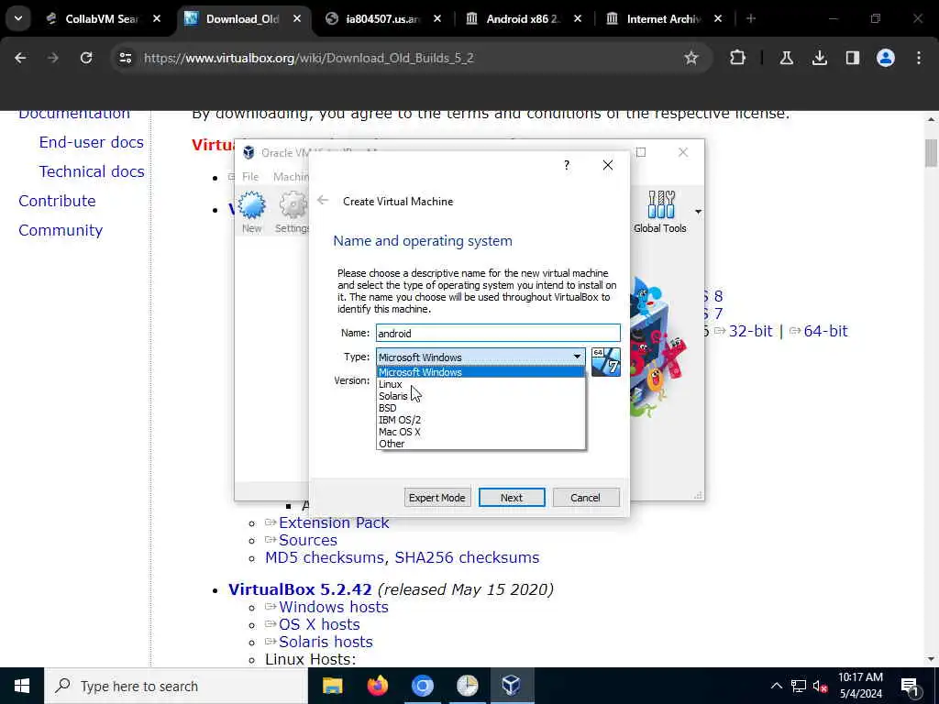
Task: Open Technical docs link in sidebar
Action: pyautogui.click(x=92, y=171)
